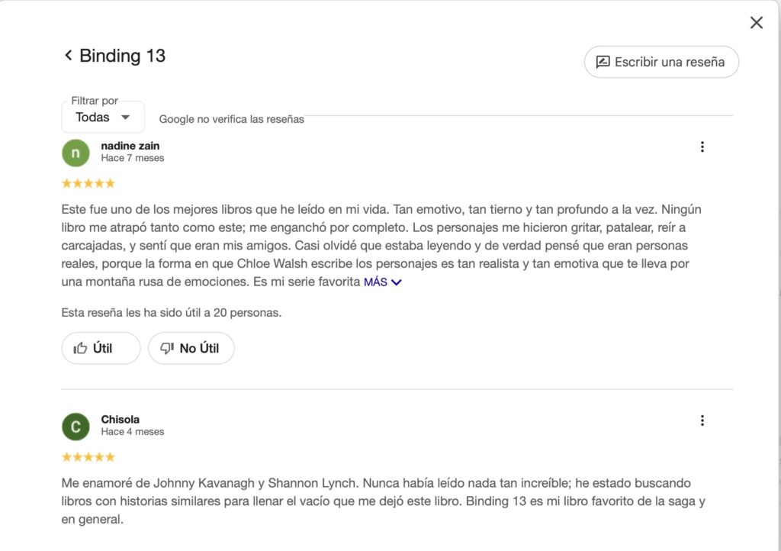Open Chisola's profile name link
781x551 pixels.
[x=120, y=420]
